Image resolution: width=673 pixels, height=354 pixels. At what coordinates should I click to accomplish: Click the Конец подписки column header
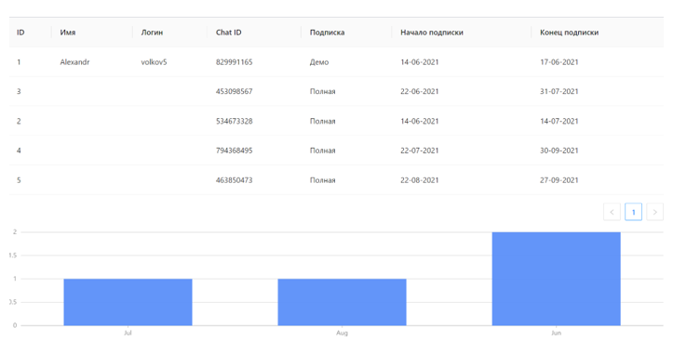pos(569,33)
